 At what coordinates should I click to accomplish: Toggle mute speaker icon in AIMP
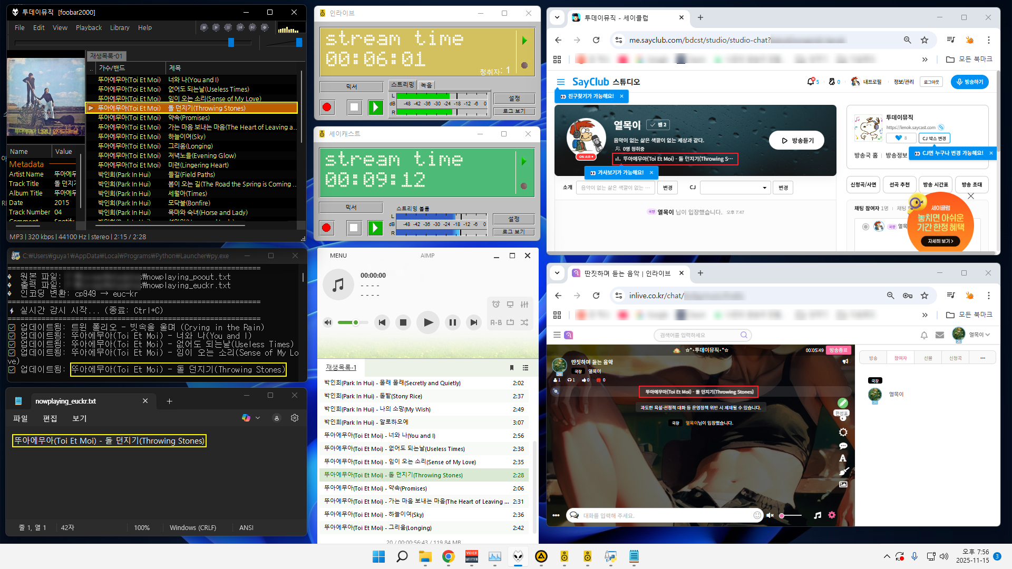pos(328,322)
